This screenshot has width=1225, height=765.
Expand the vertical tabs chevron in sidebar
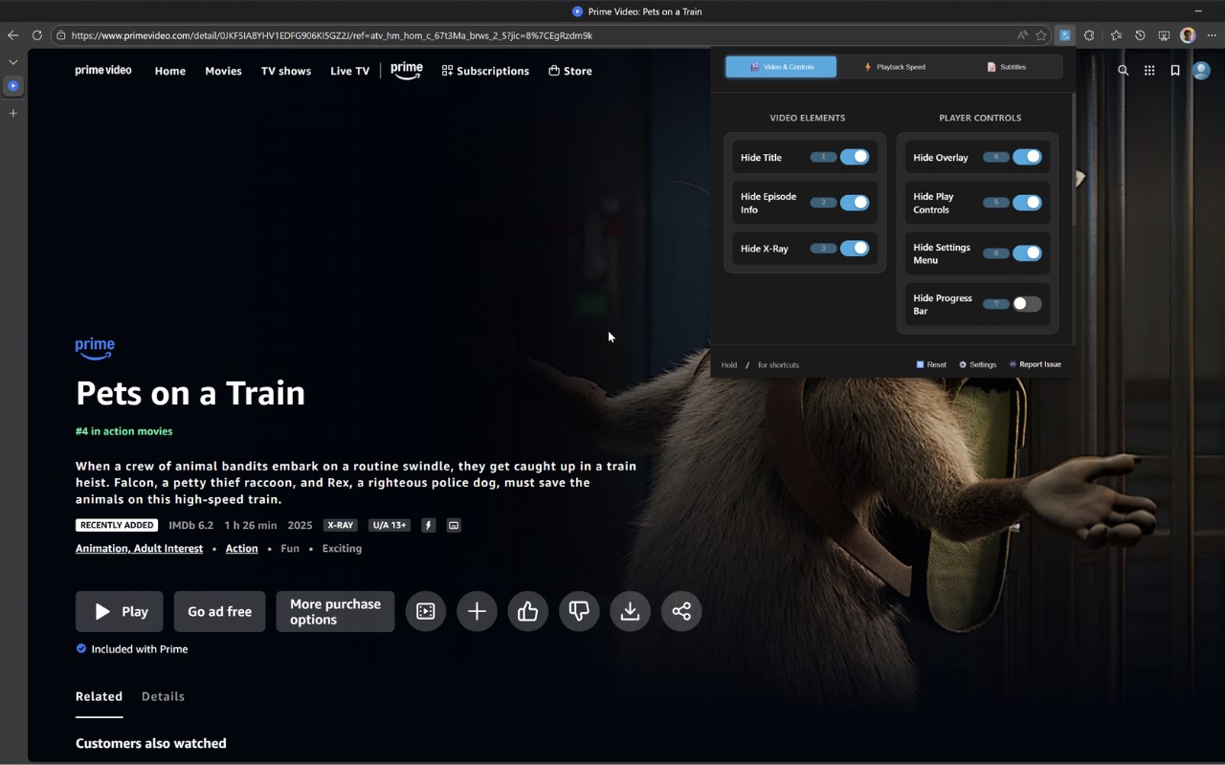click(x=12, y=61)
